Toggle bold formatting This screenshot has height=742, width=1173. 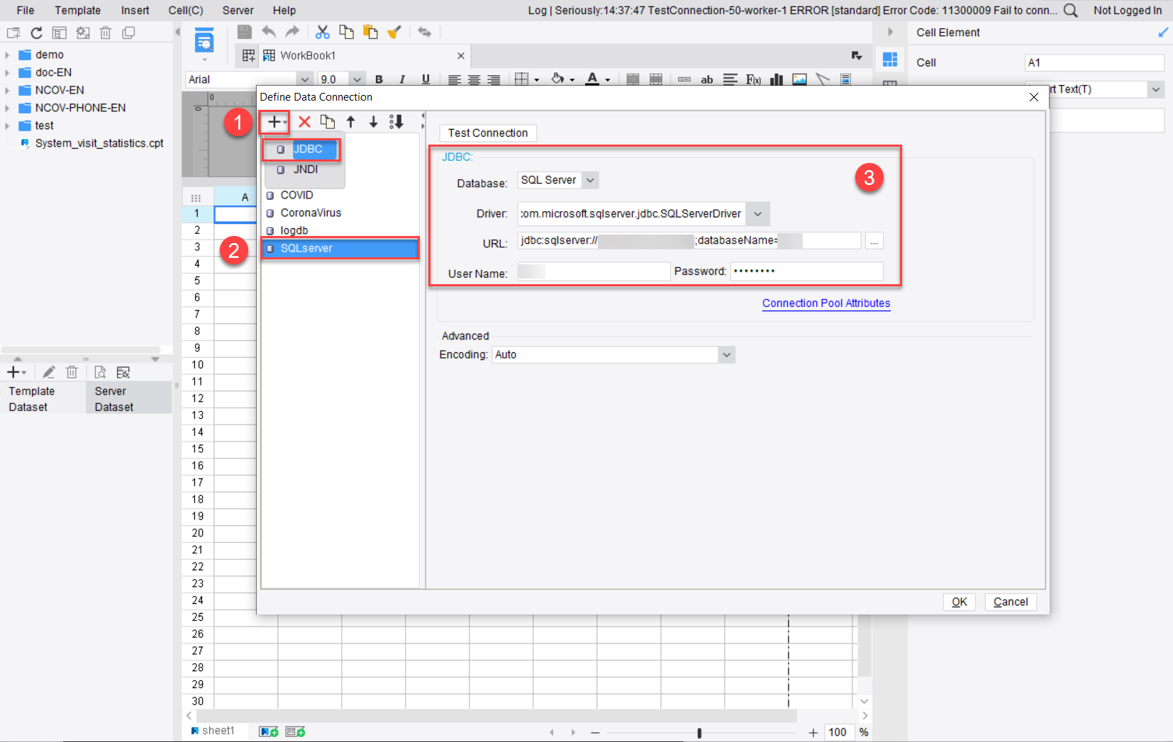(x=379, y=79)
